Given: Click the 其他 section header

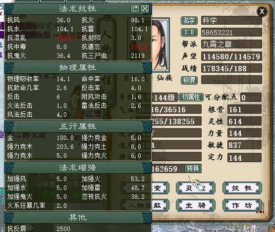Looking at the screenshot, I should click(78, 217).
